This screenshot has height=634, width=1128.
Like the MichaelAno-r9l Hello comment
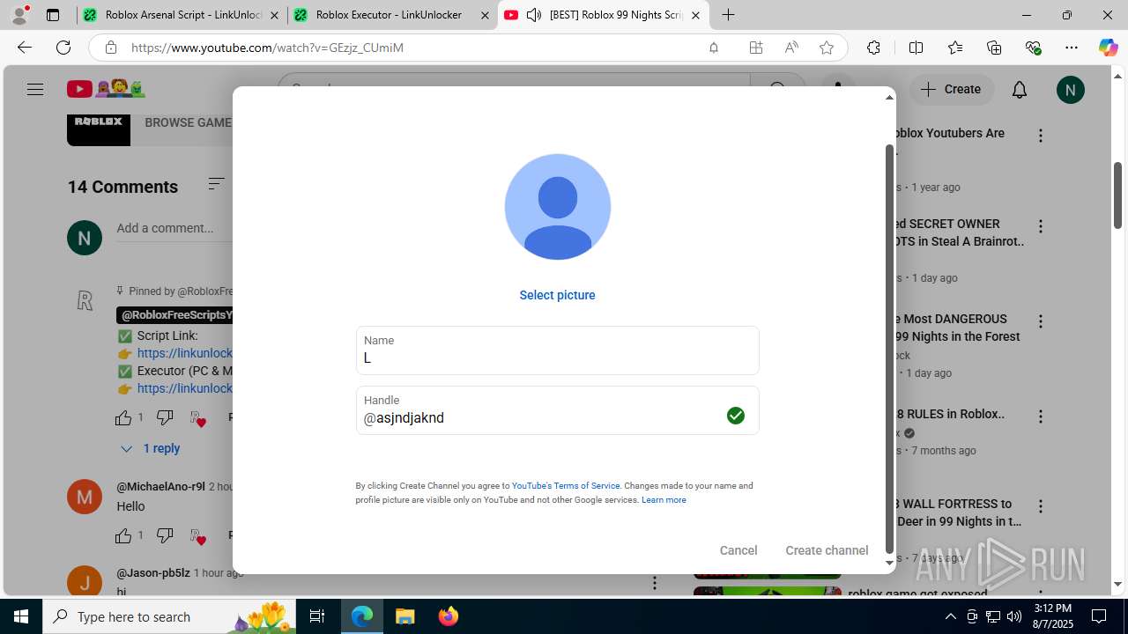[x=123, y=535]
